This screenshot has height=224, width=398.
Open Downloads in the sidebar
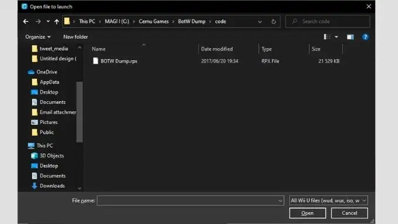click(x=52, y=186)
